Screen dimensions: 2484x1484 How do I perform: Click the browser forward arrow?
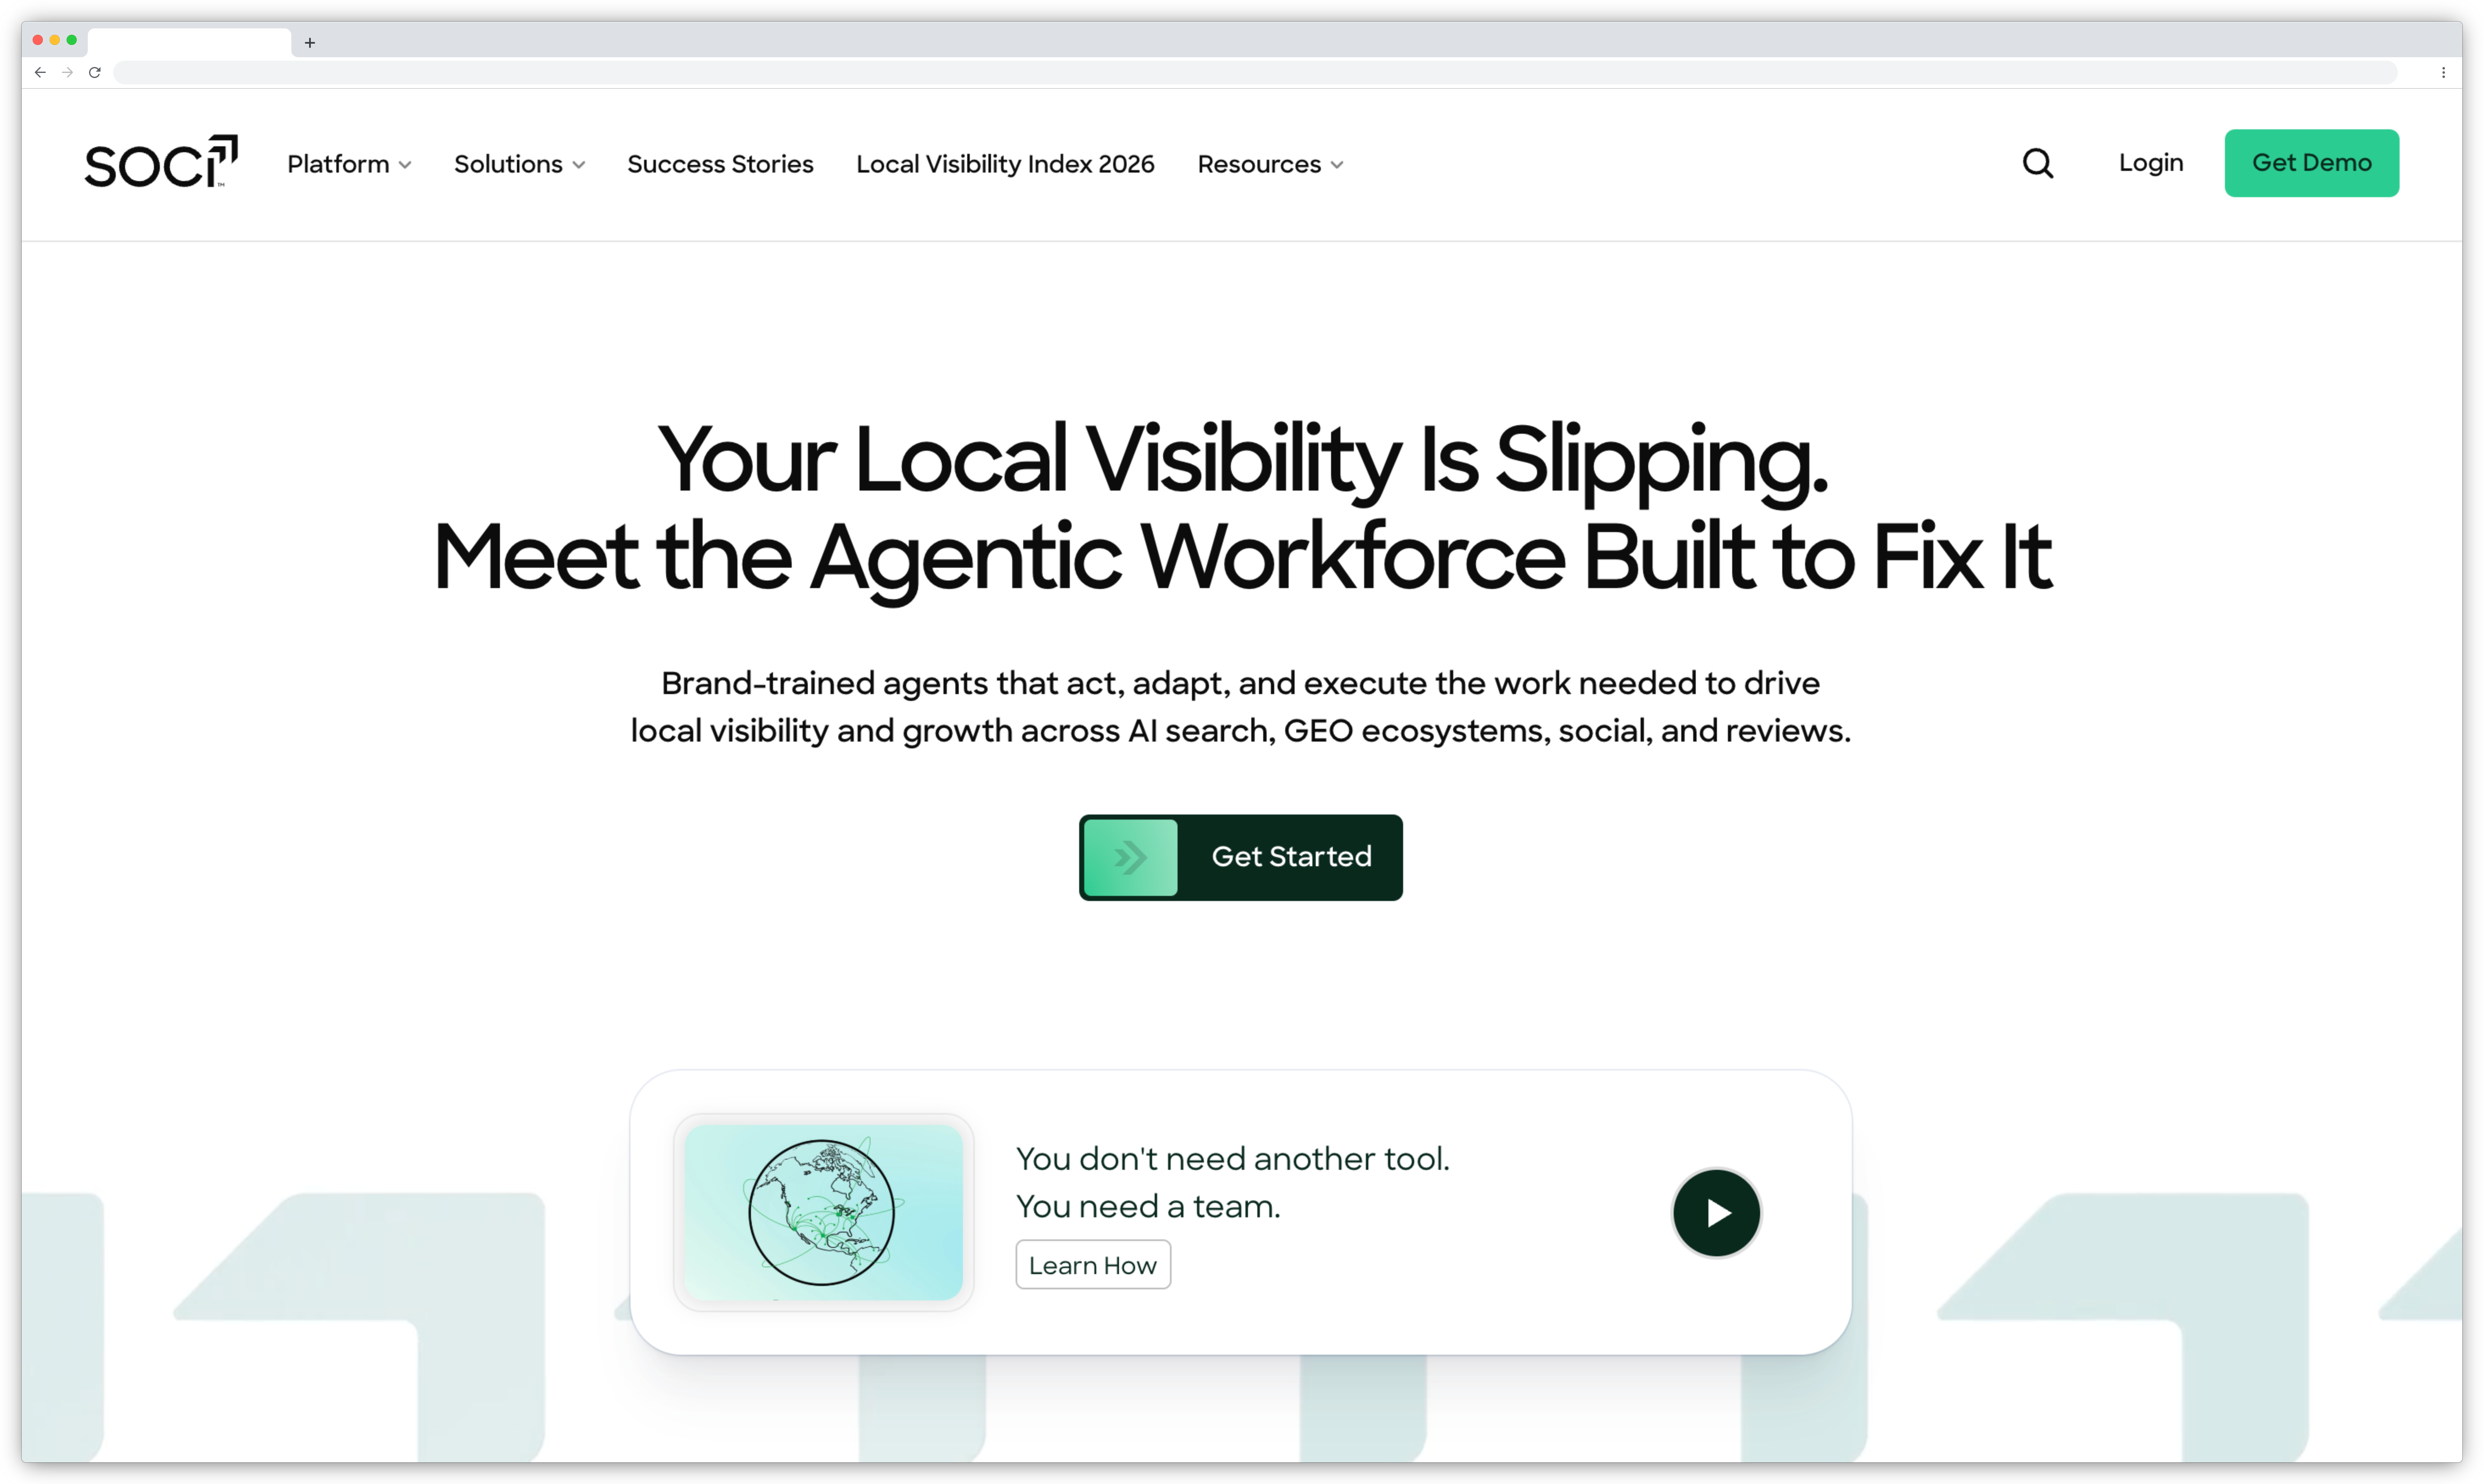coord(67,72)
